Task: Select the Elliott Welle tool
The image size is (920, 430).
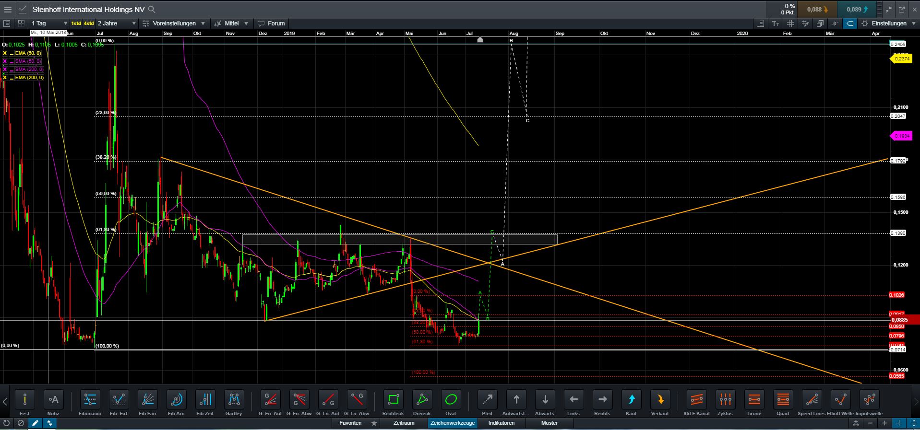Action: (840, 399)
